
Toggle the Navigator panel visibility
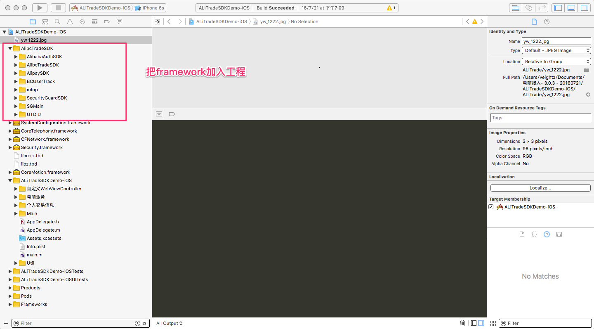pyautogui.click(x=558, y=8)
